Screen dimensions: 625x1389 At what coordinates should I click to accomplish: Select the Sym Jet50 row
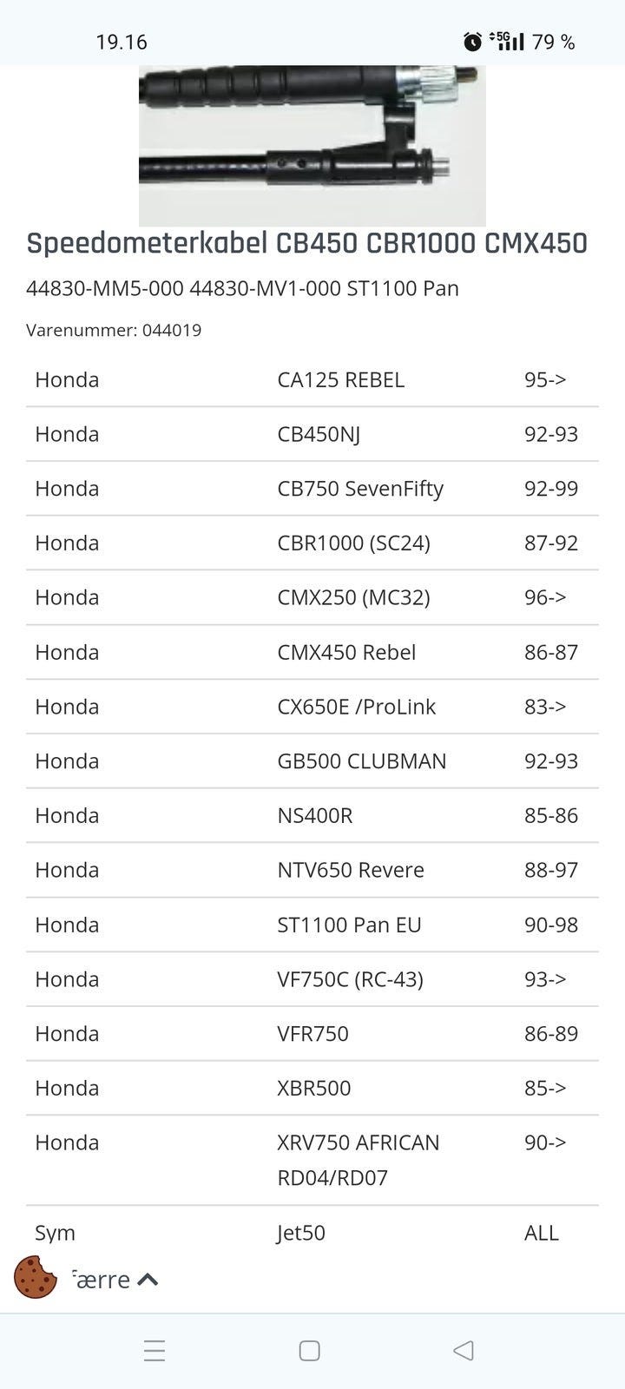(312, 1233)
